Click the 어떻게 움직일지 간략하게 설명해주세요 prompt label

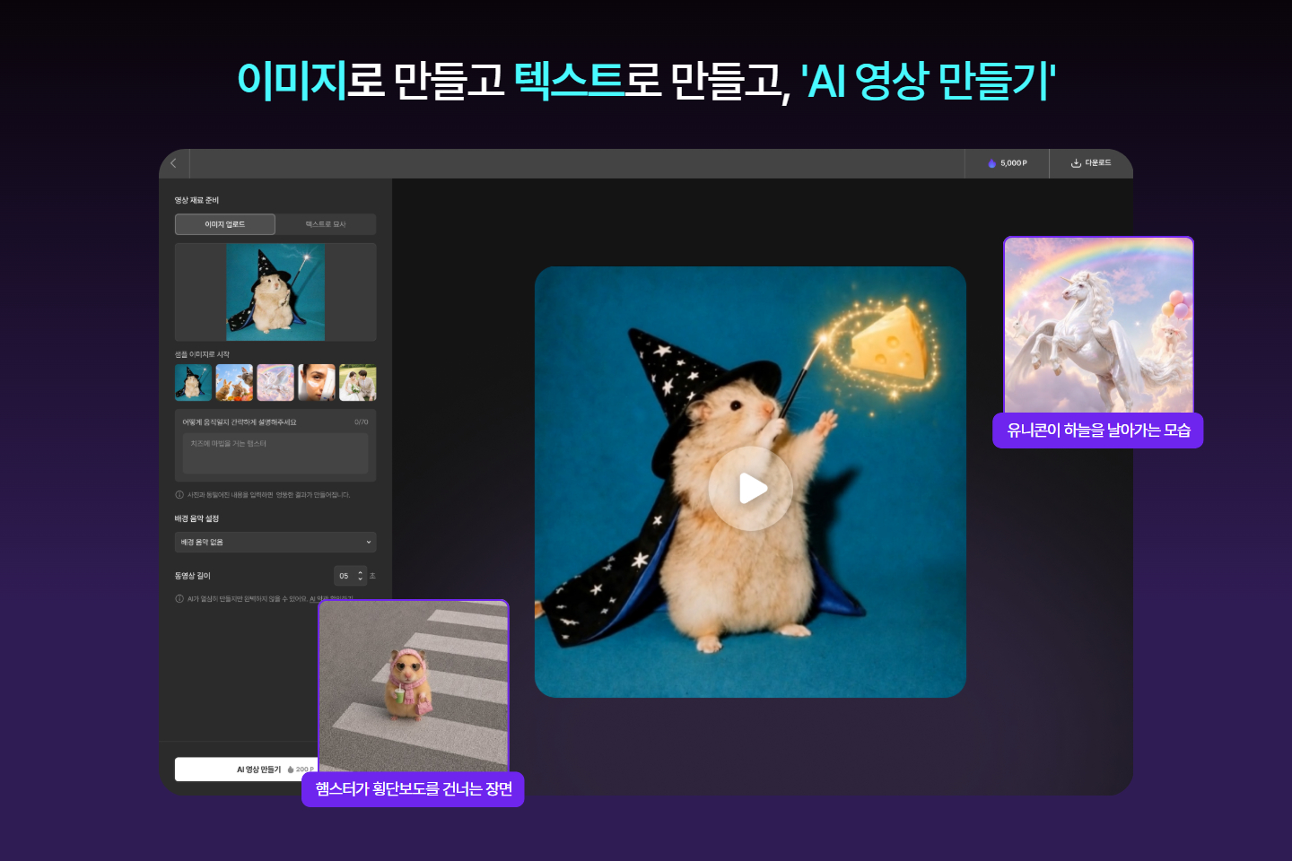pos(240,422)
